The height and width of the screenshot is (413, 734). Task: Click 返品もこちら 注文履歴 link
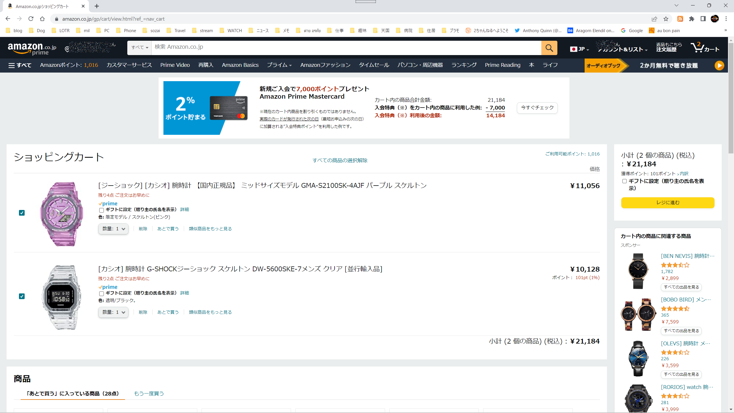click(x=669, y=47)
